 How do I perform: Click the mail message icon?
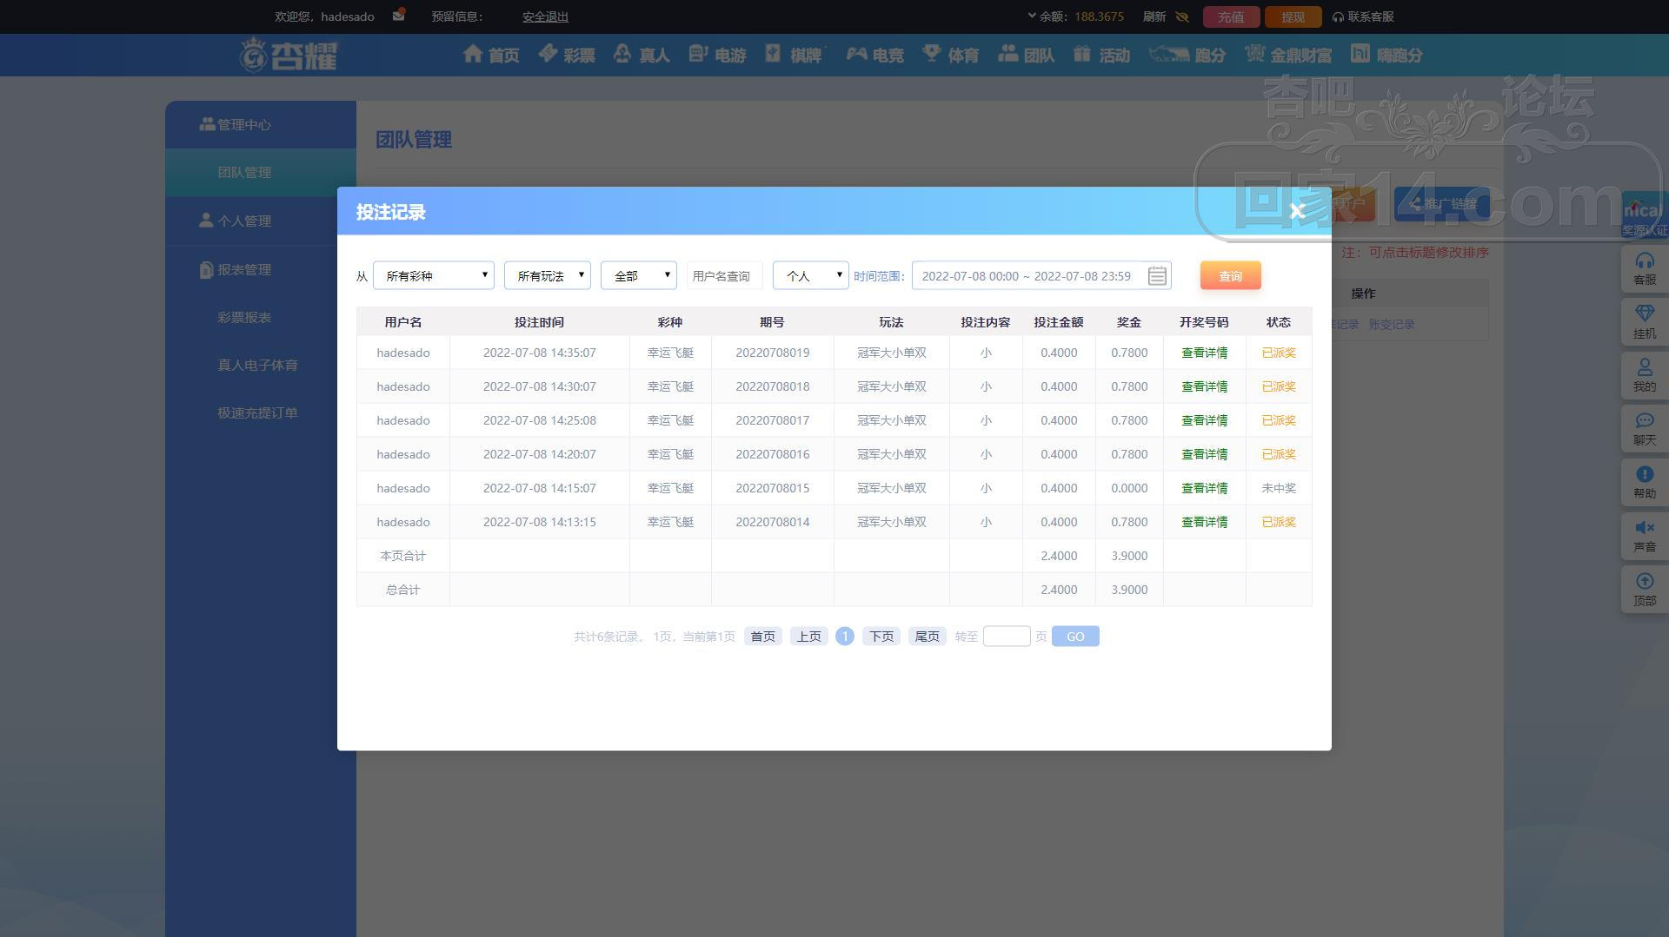(x=398, y=16)
